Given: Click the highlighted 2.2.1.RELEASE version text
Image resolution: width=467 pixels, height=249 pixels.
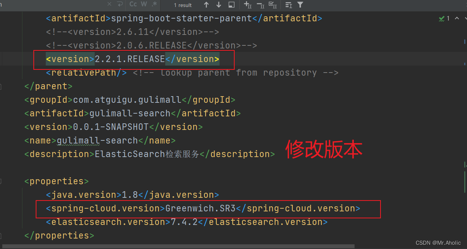Looking at the screenshot, I should click(132, 59).
